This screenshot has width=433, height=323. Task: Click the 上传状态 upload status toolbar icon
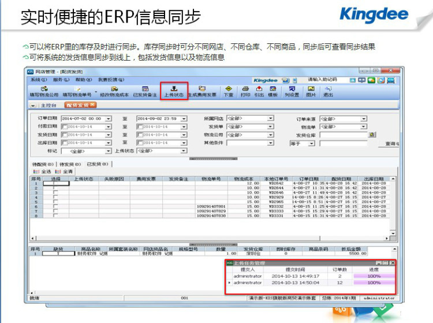point(174,91)
